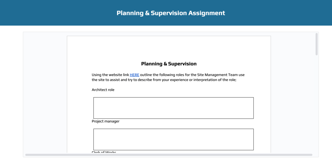Click the vertical scrollbar track below the thumb
This screenshot has height=162, width=332.
click(317, 104)
